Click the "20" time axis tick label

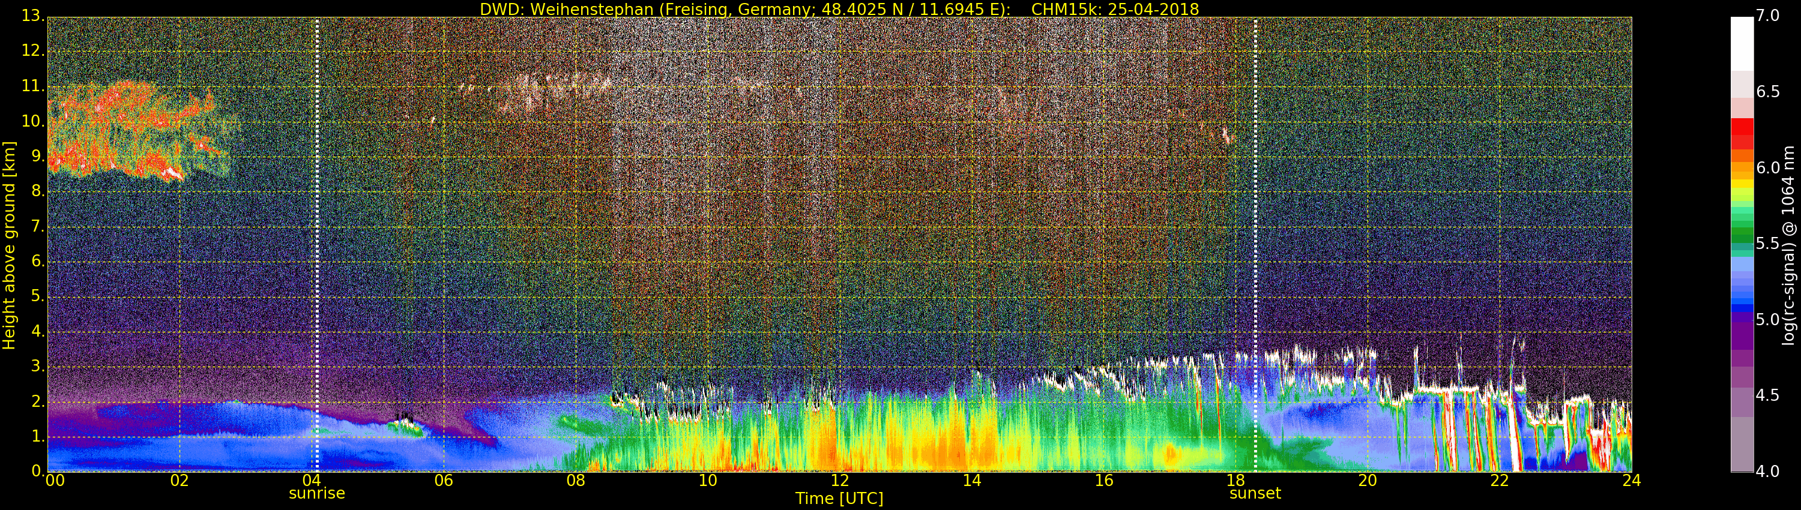(x=1368, y=480)
